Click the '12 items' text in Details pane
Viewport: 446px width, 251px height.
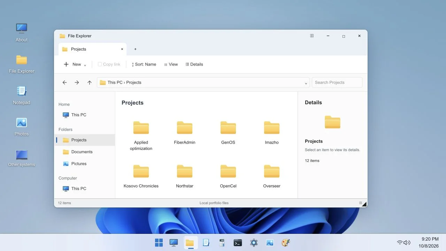point(312,161)
